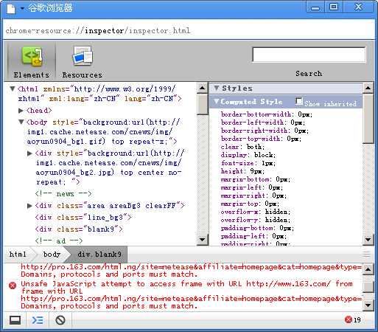Click the border-bottom-width property
378x332 pixels.
[267, 114]
